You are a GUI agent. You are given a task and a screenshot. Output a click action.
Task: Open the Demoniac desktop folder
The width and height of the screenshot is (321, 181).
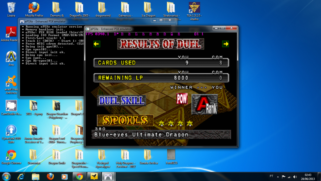tap(34, 157)
